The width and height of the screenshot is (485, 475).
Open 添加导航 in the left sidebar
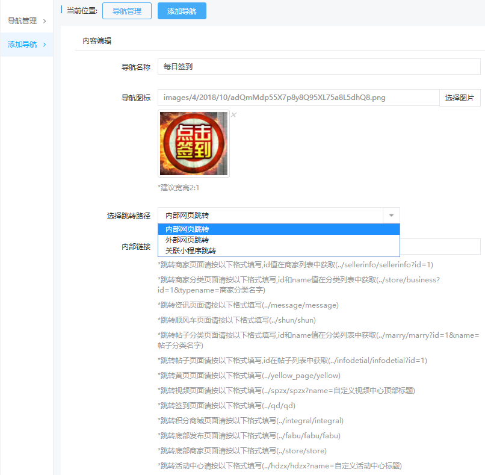22,45
